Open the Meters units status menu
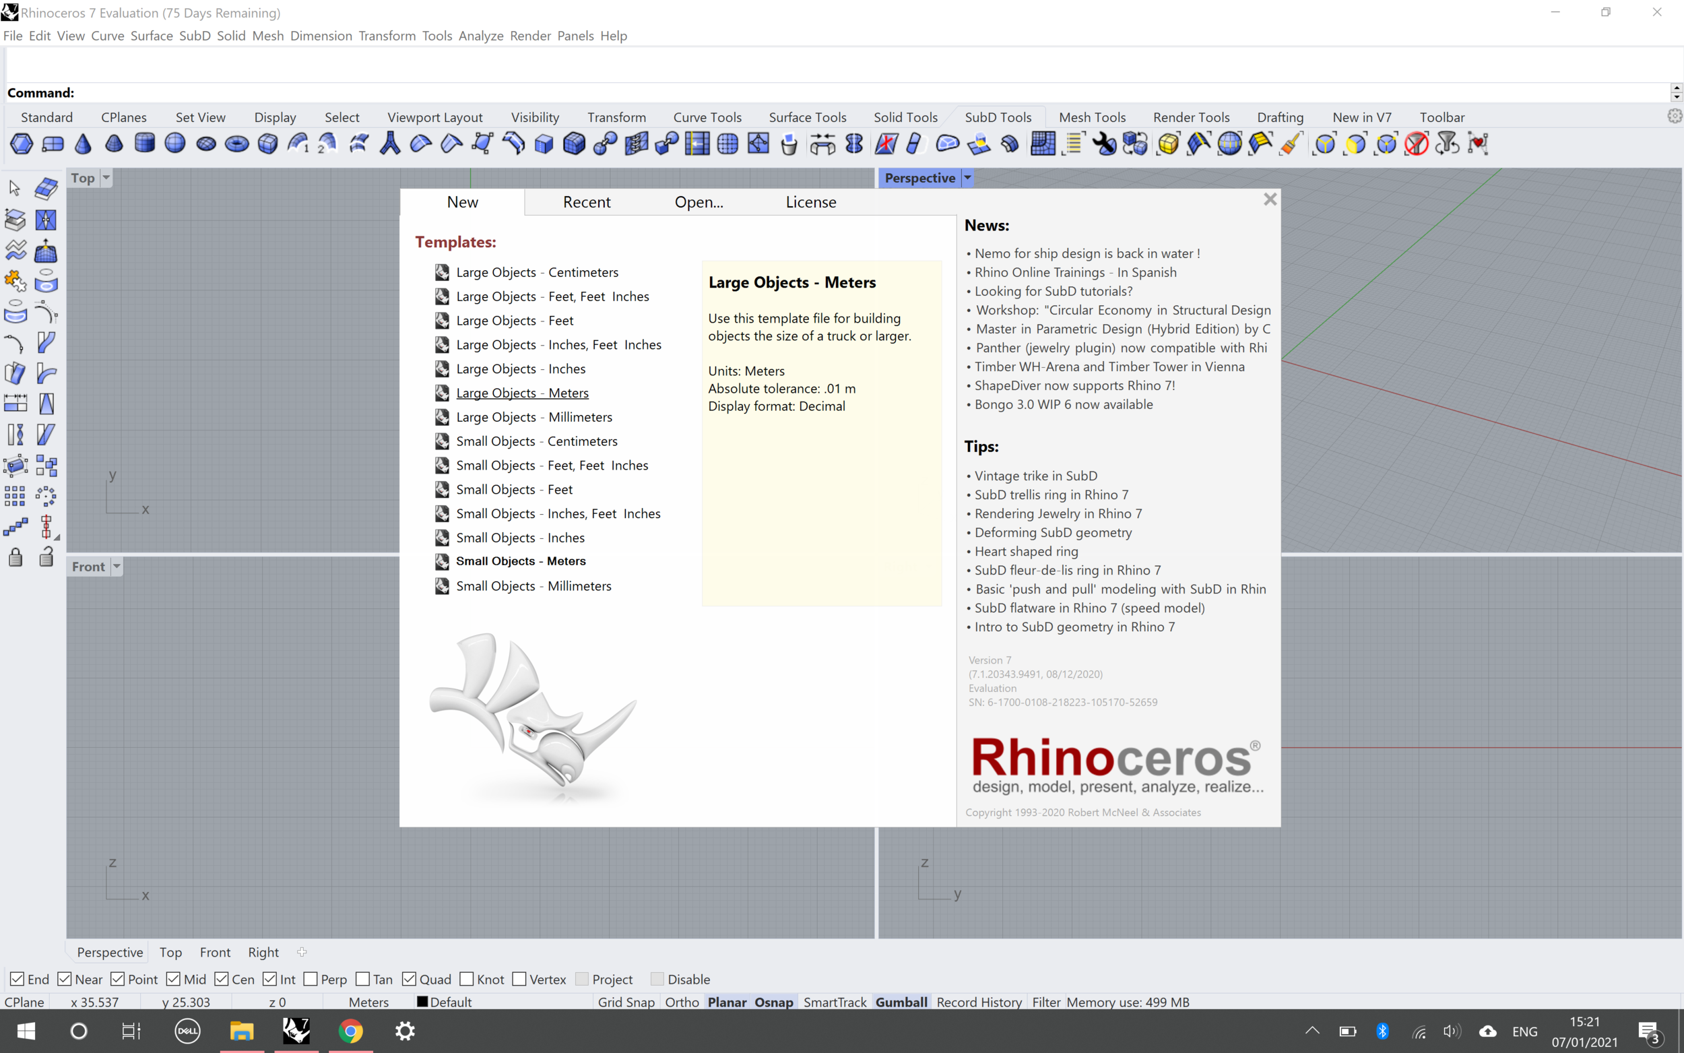 (x=368, y=1002)
